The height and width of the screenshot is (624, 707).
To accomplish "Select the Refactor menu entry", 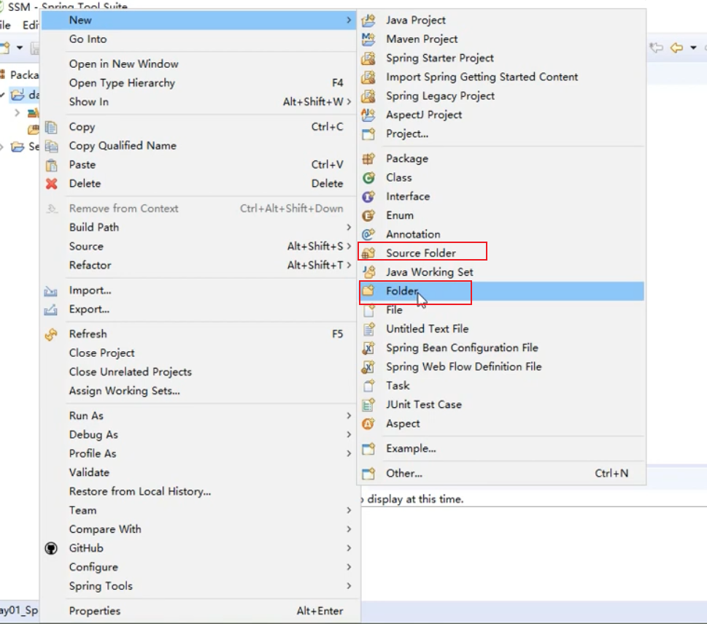I will tap(198, 265).
